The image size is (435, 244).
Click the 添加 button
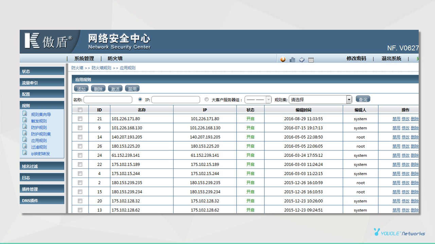pos(81,89)
